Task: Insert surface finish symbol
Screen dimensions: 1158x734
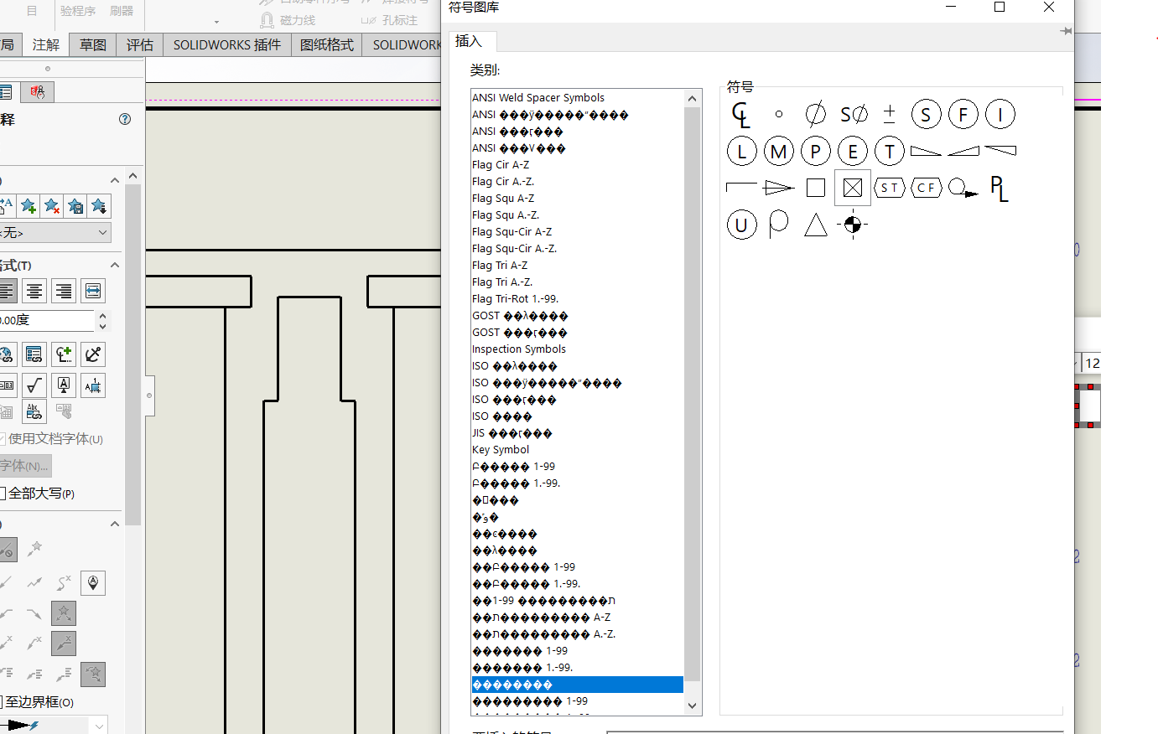Action: click(34, 385)
